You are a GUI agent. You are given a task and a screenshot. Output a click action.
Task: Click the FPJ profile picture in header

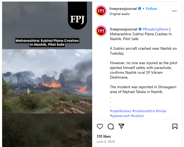click(101, 11)
